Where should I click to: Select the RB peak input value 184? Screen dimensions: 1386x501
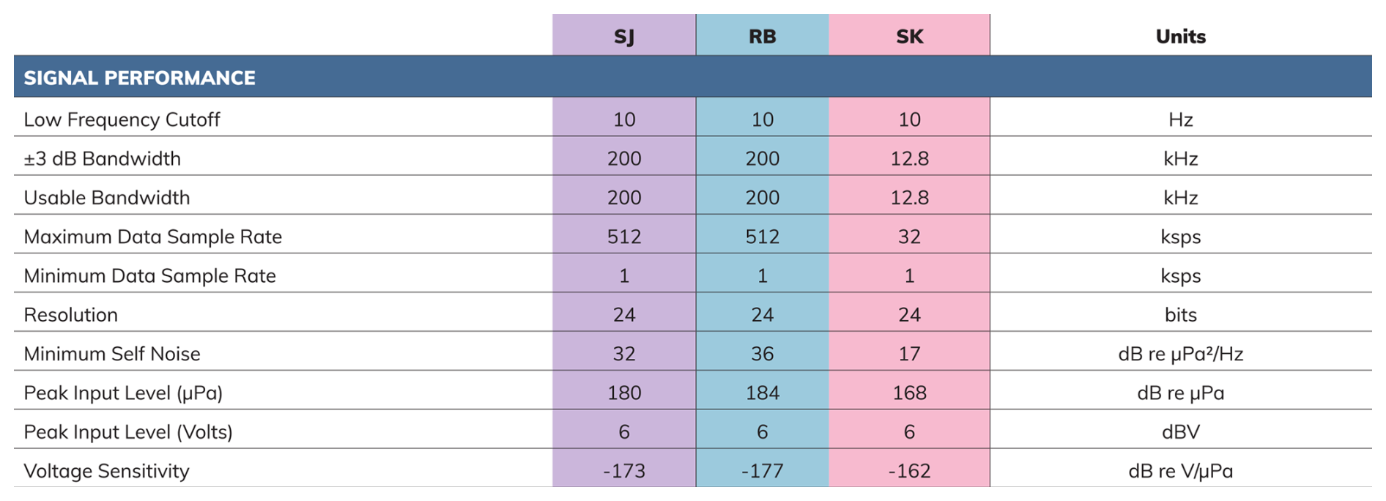(762, 393)
